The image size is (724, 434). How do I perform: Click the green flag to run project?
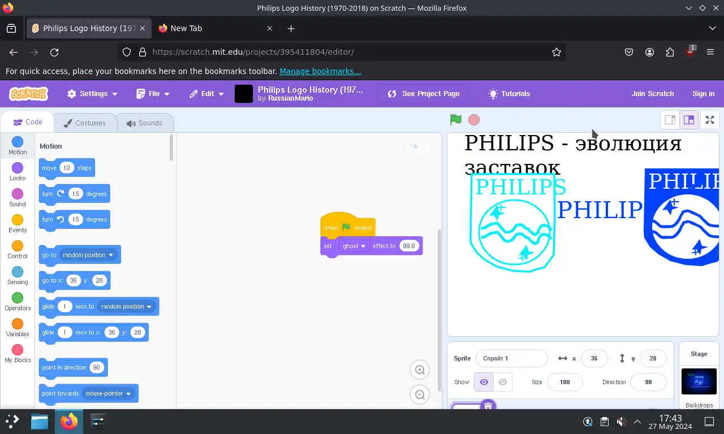coord(455,120)
